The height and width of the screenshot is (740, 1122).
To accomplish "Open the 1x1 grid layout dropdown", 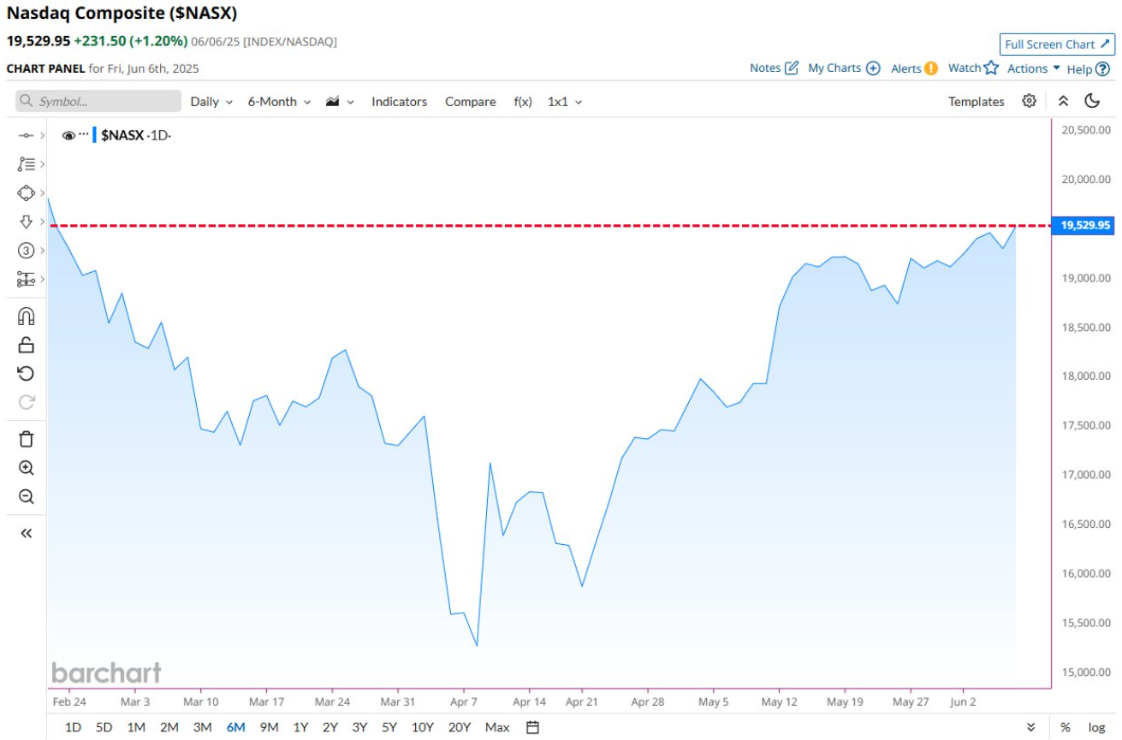I will [565, 101].
